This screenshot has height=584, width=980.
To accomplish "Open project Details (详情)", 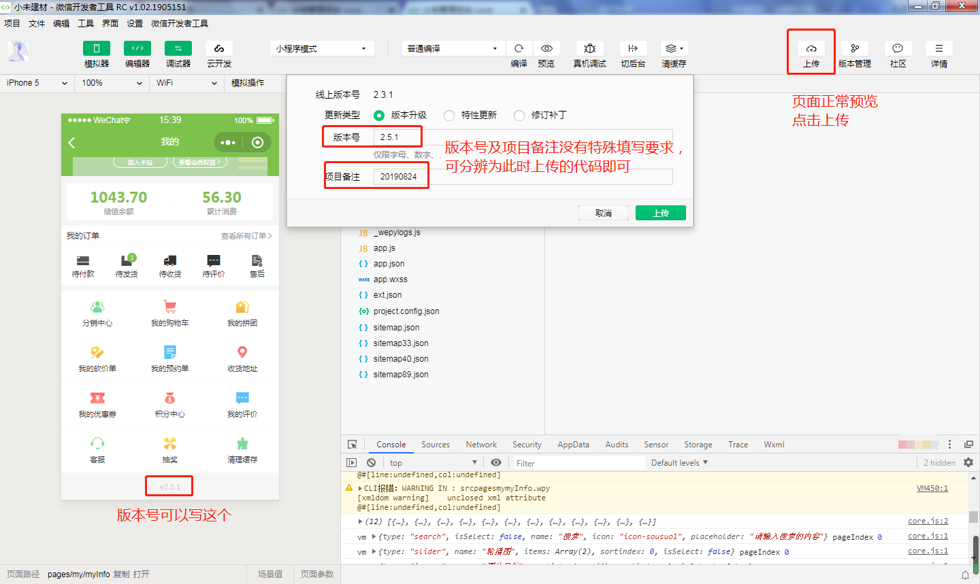I will point(939,48).
